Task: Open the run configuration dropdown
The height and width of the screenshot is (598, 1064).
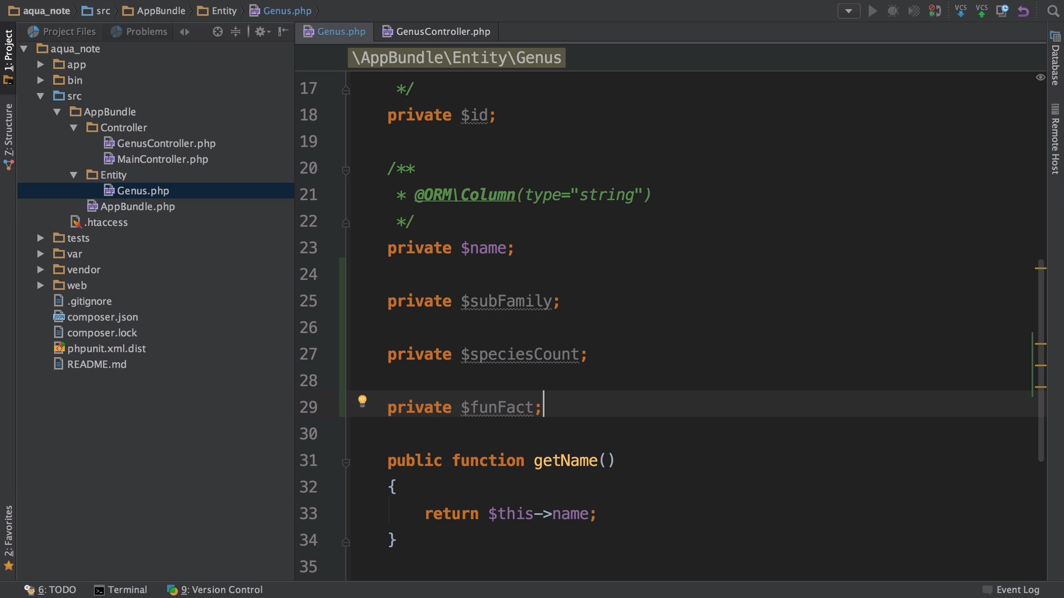Action: point(848,11)
